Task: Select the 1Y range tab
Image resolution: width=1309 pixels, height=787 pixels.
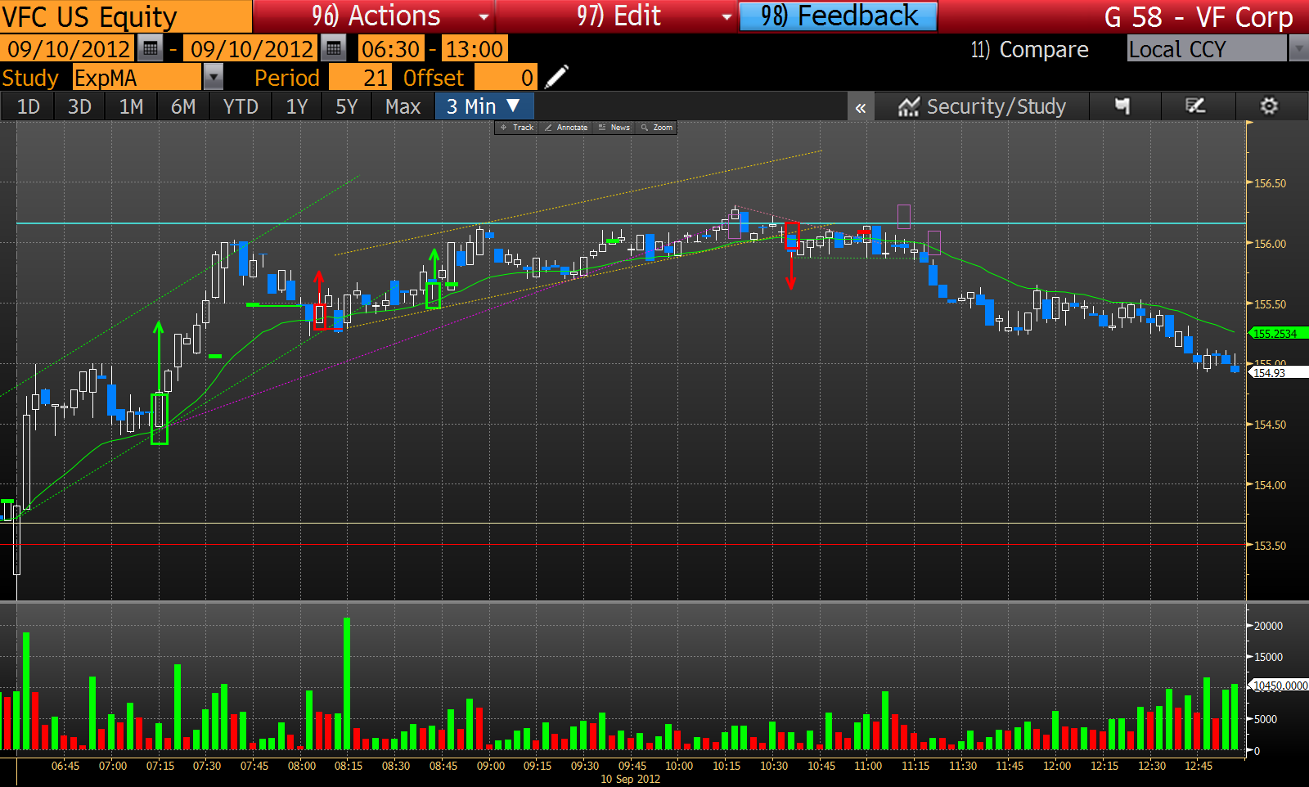Action: coord(297,106)
